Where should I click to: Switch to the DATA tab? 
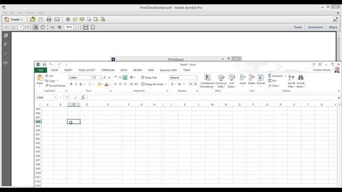123,70
